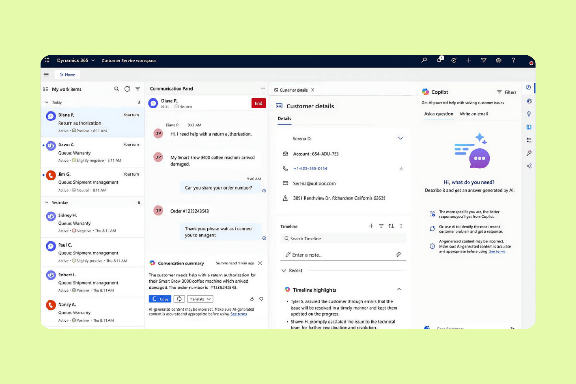Open Timeline more options ellipsis

click(401, 226)
